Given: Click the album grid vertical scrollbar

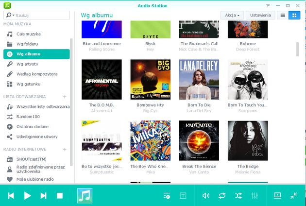Looking at the screenshot, I should click(x=297, y=49).
